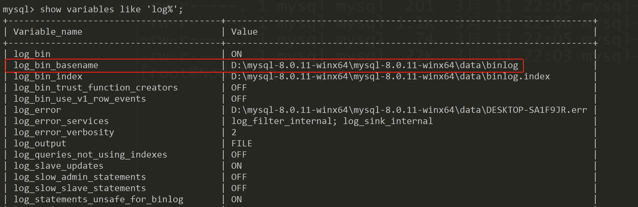Viewport: 638px width, 207px height.
Task: Click the FILE value of log_output
Action: coord(242,144)
